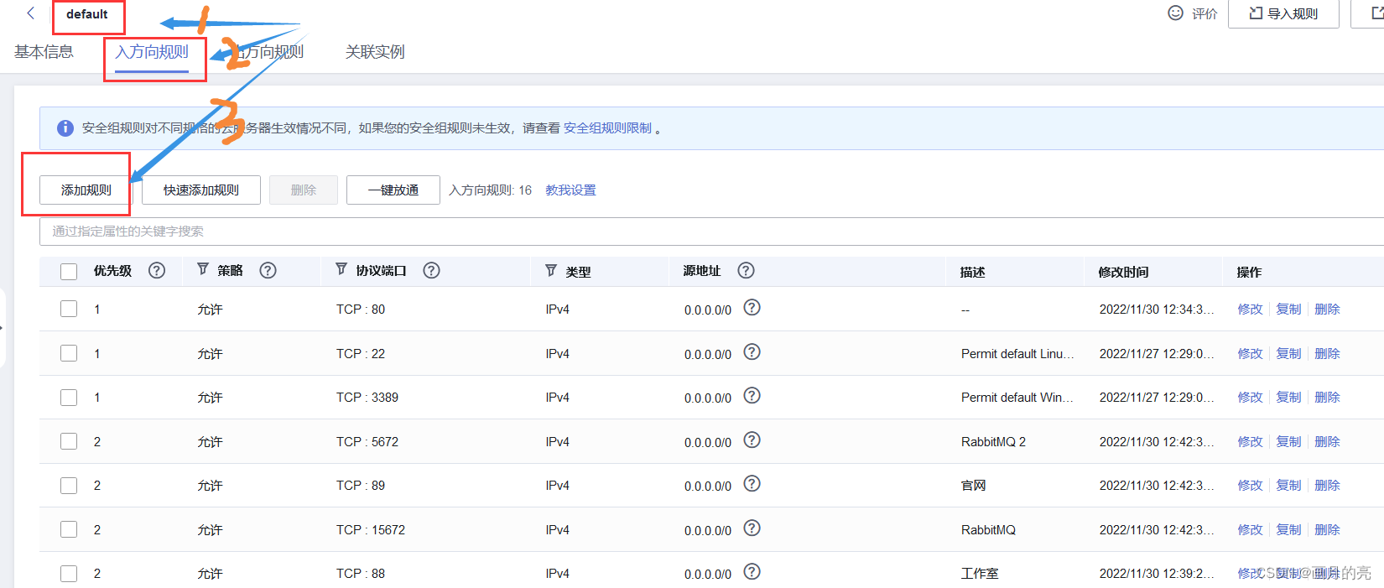Click 删除 for the TCP : 80 rule
This screenshot has width=1384, height=588.
pyautogui.click(x=1327, y=310)
